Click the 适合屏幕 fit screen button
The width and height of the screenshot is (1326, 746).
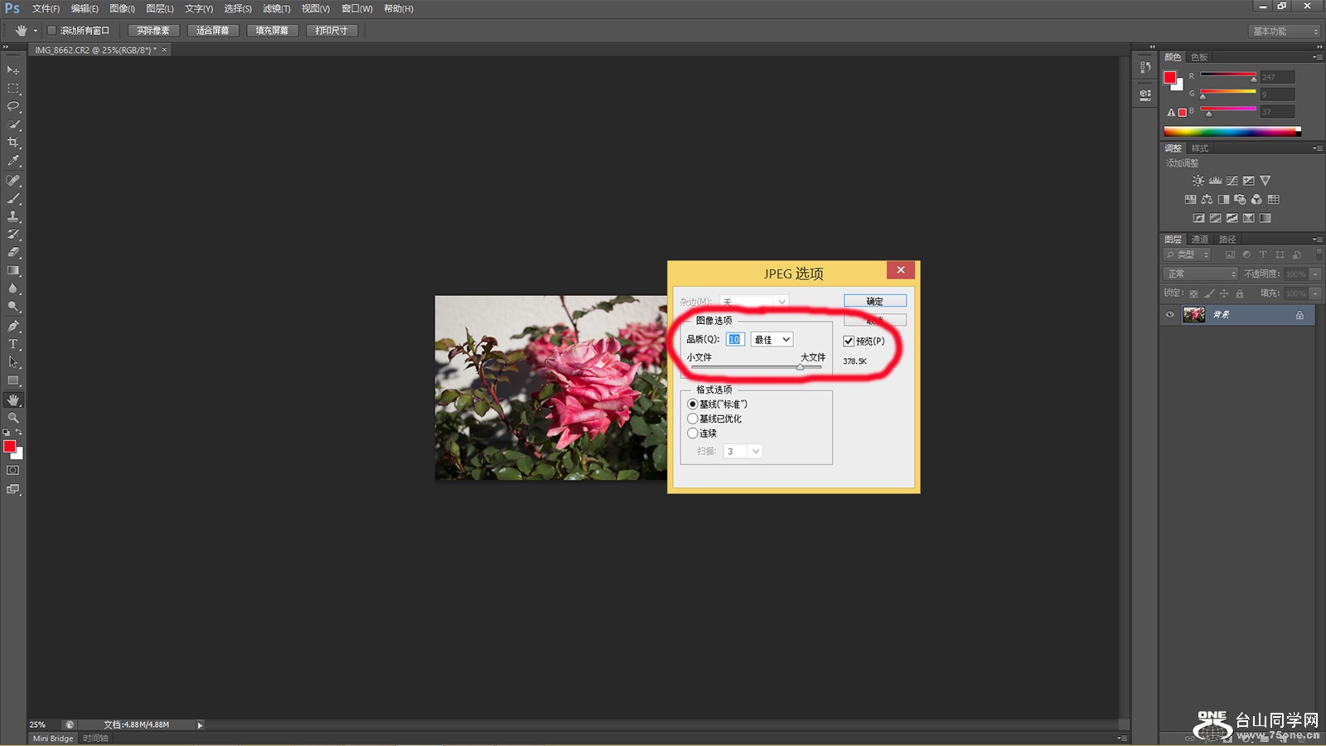click(213, 31)
